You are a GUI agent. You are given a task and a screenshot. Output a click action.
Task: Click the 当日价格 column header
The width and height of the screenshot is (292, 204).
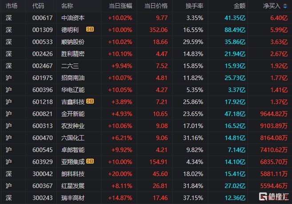[156, 6]
